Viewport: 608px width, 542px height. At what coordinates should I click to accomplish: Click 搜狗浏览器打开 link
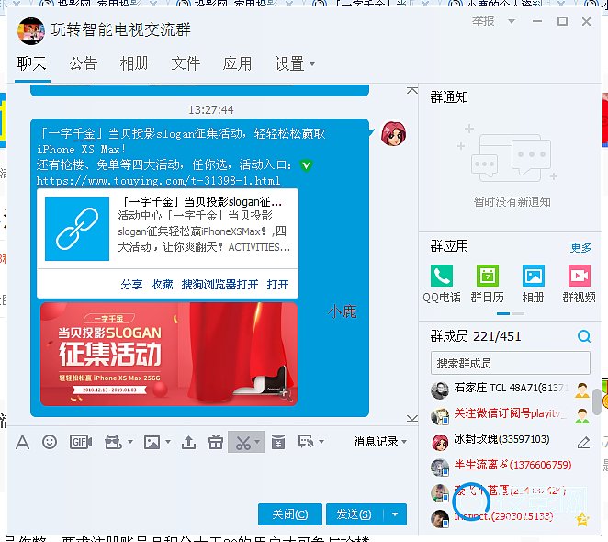(x=220, y=285)
